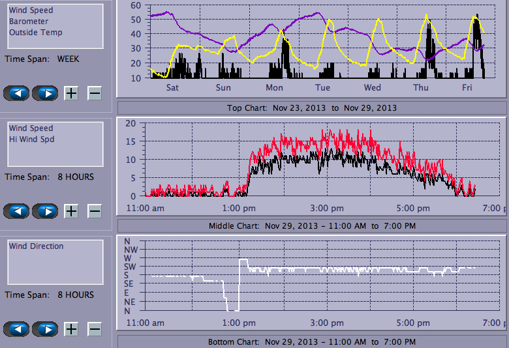Screen dimensions: 509x348
Task: Go back in time on middle wind speed chart
Action: (x=16, y=211)
